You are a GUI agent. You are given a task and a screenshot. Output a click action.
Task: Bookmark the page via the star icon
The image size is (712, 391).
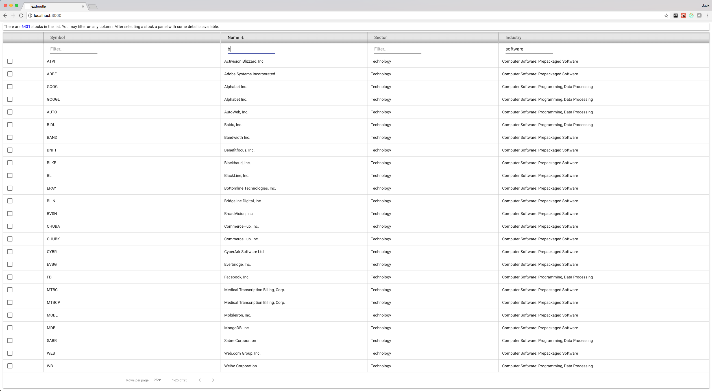[666, 16]
